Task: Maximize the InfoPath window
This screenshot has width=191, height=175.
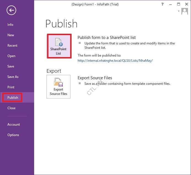Action: click(x=178, y=4)
